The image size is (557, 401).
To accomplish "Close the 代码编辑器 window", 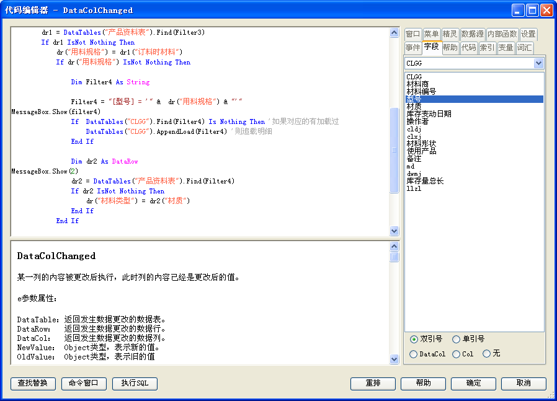I will tap(546, 11).
